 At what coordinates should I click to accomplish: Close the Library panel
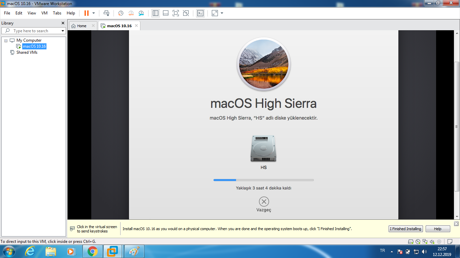[x=63, y=23]
